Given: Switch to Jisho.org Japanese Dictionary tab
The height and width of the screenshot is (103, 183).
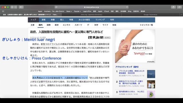Looking at the screenshot, I should tap(91, 15).
